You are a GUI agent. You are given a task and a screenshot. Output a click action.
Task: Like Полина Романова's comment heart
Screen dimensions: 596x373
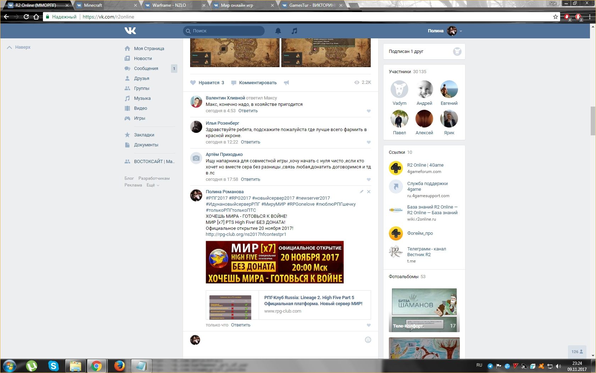369,325
